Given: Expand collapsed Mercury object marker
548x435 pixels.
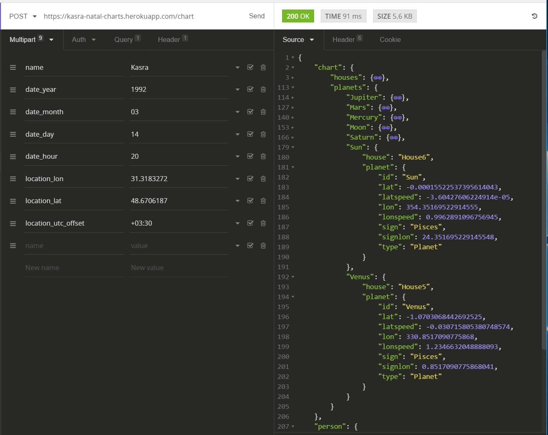Looking at the screenshot, I should point(398,118).
